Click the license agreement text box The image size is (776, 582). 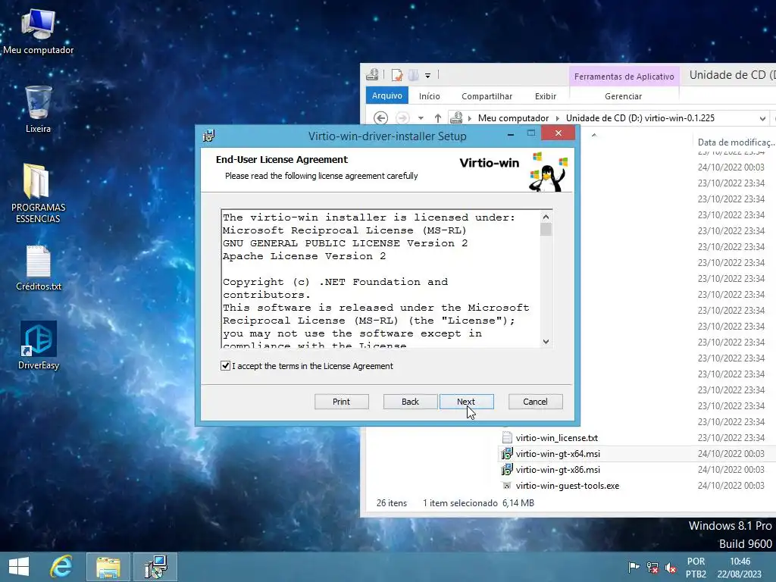pos(381,279)
